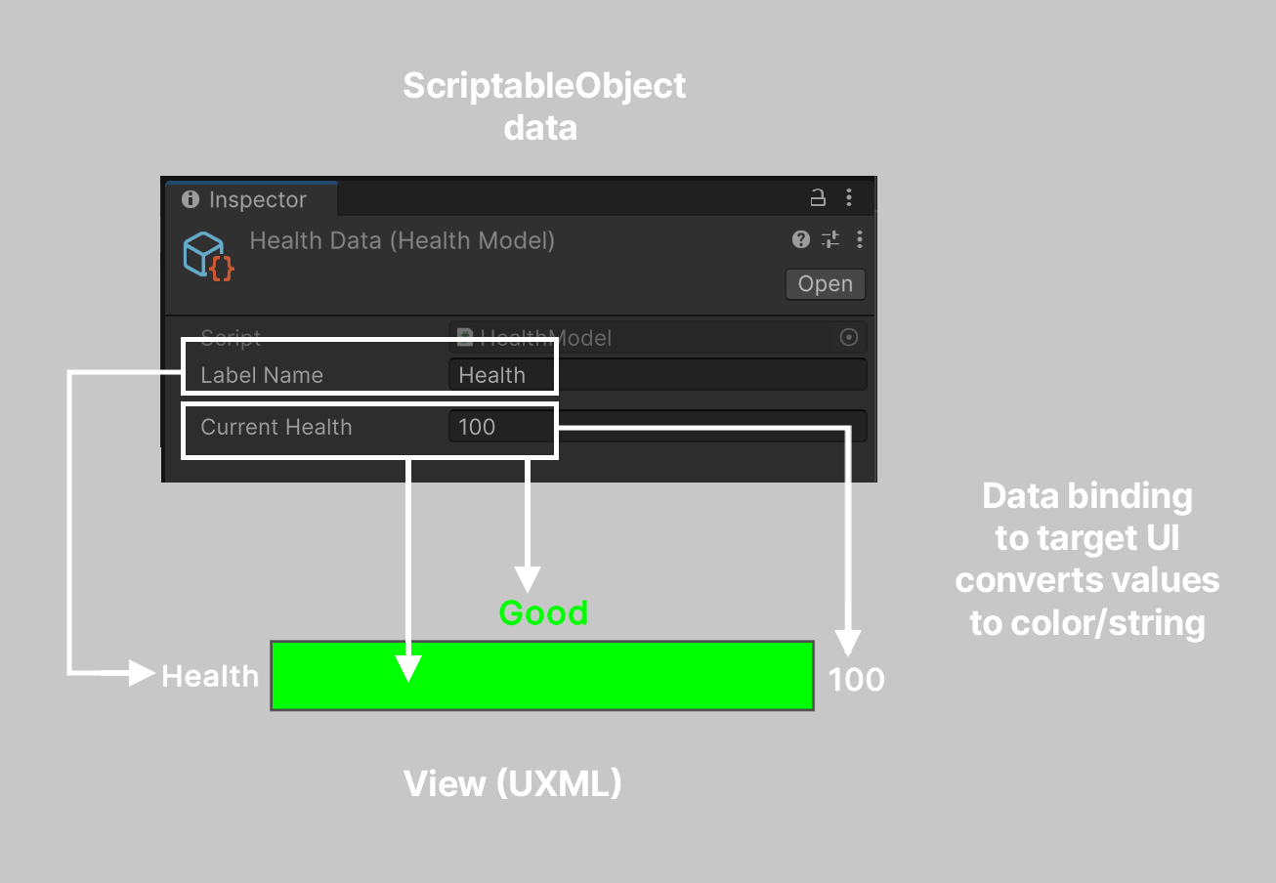
Task: Click the Health Data (Health Model) title
Action: pyautogui.click(x=403, y=240)
